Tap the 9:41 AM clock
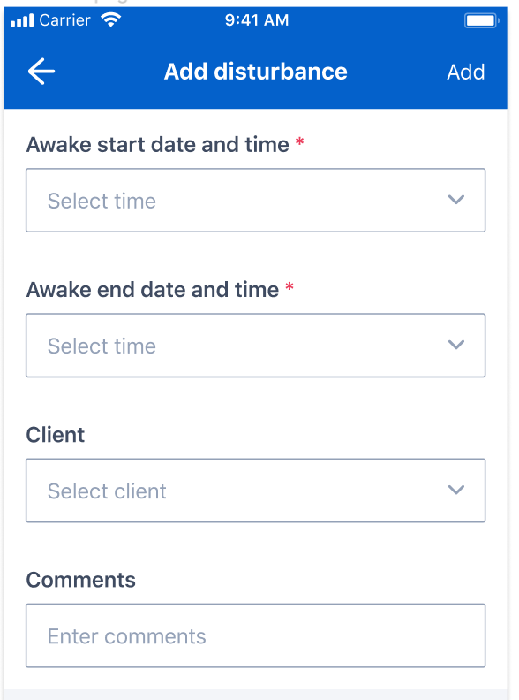This screenshot has height=700, width=519. (257, 20)
